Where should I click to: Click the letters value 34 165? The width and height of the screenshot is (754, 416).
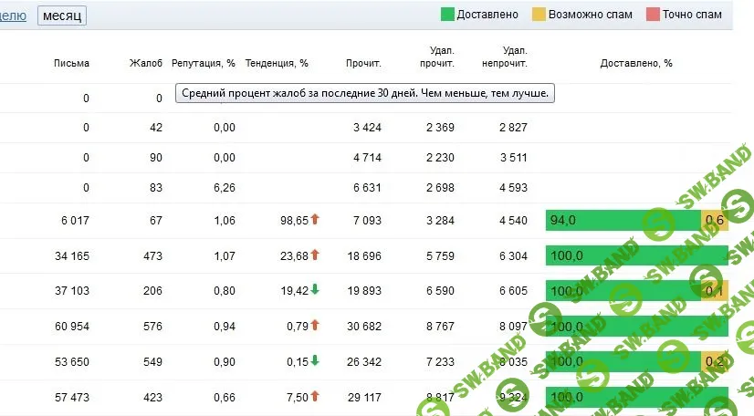72,256
